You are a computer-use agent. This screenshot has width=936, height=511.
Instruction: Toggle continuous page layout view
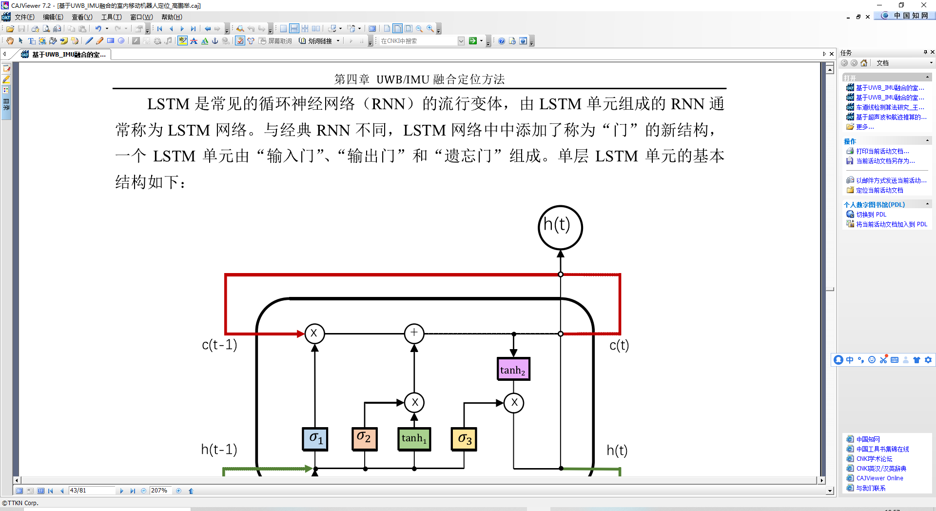294,28
